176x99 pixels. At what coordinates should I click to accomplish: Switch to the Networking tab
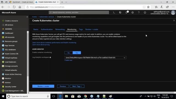pyautogui.click(x=60, y=29)
